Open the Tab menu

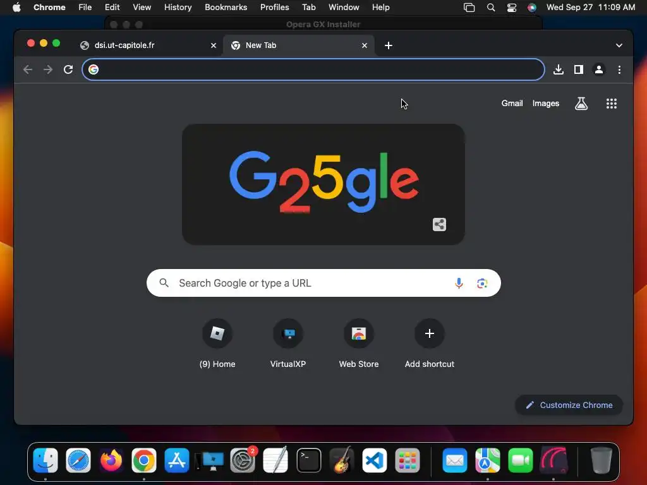coord(308,7)
